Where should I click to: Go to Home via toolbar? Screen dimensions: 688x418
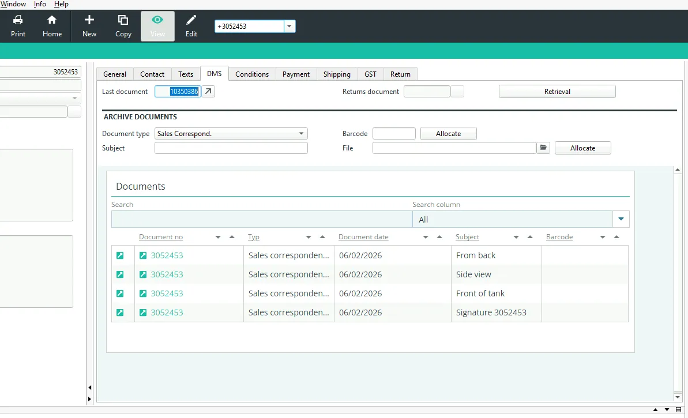52,27
